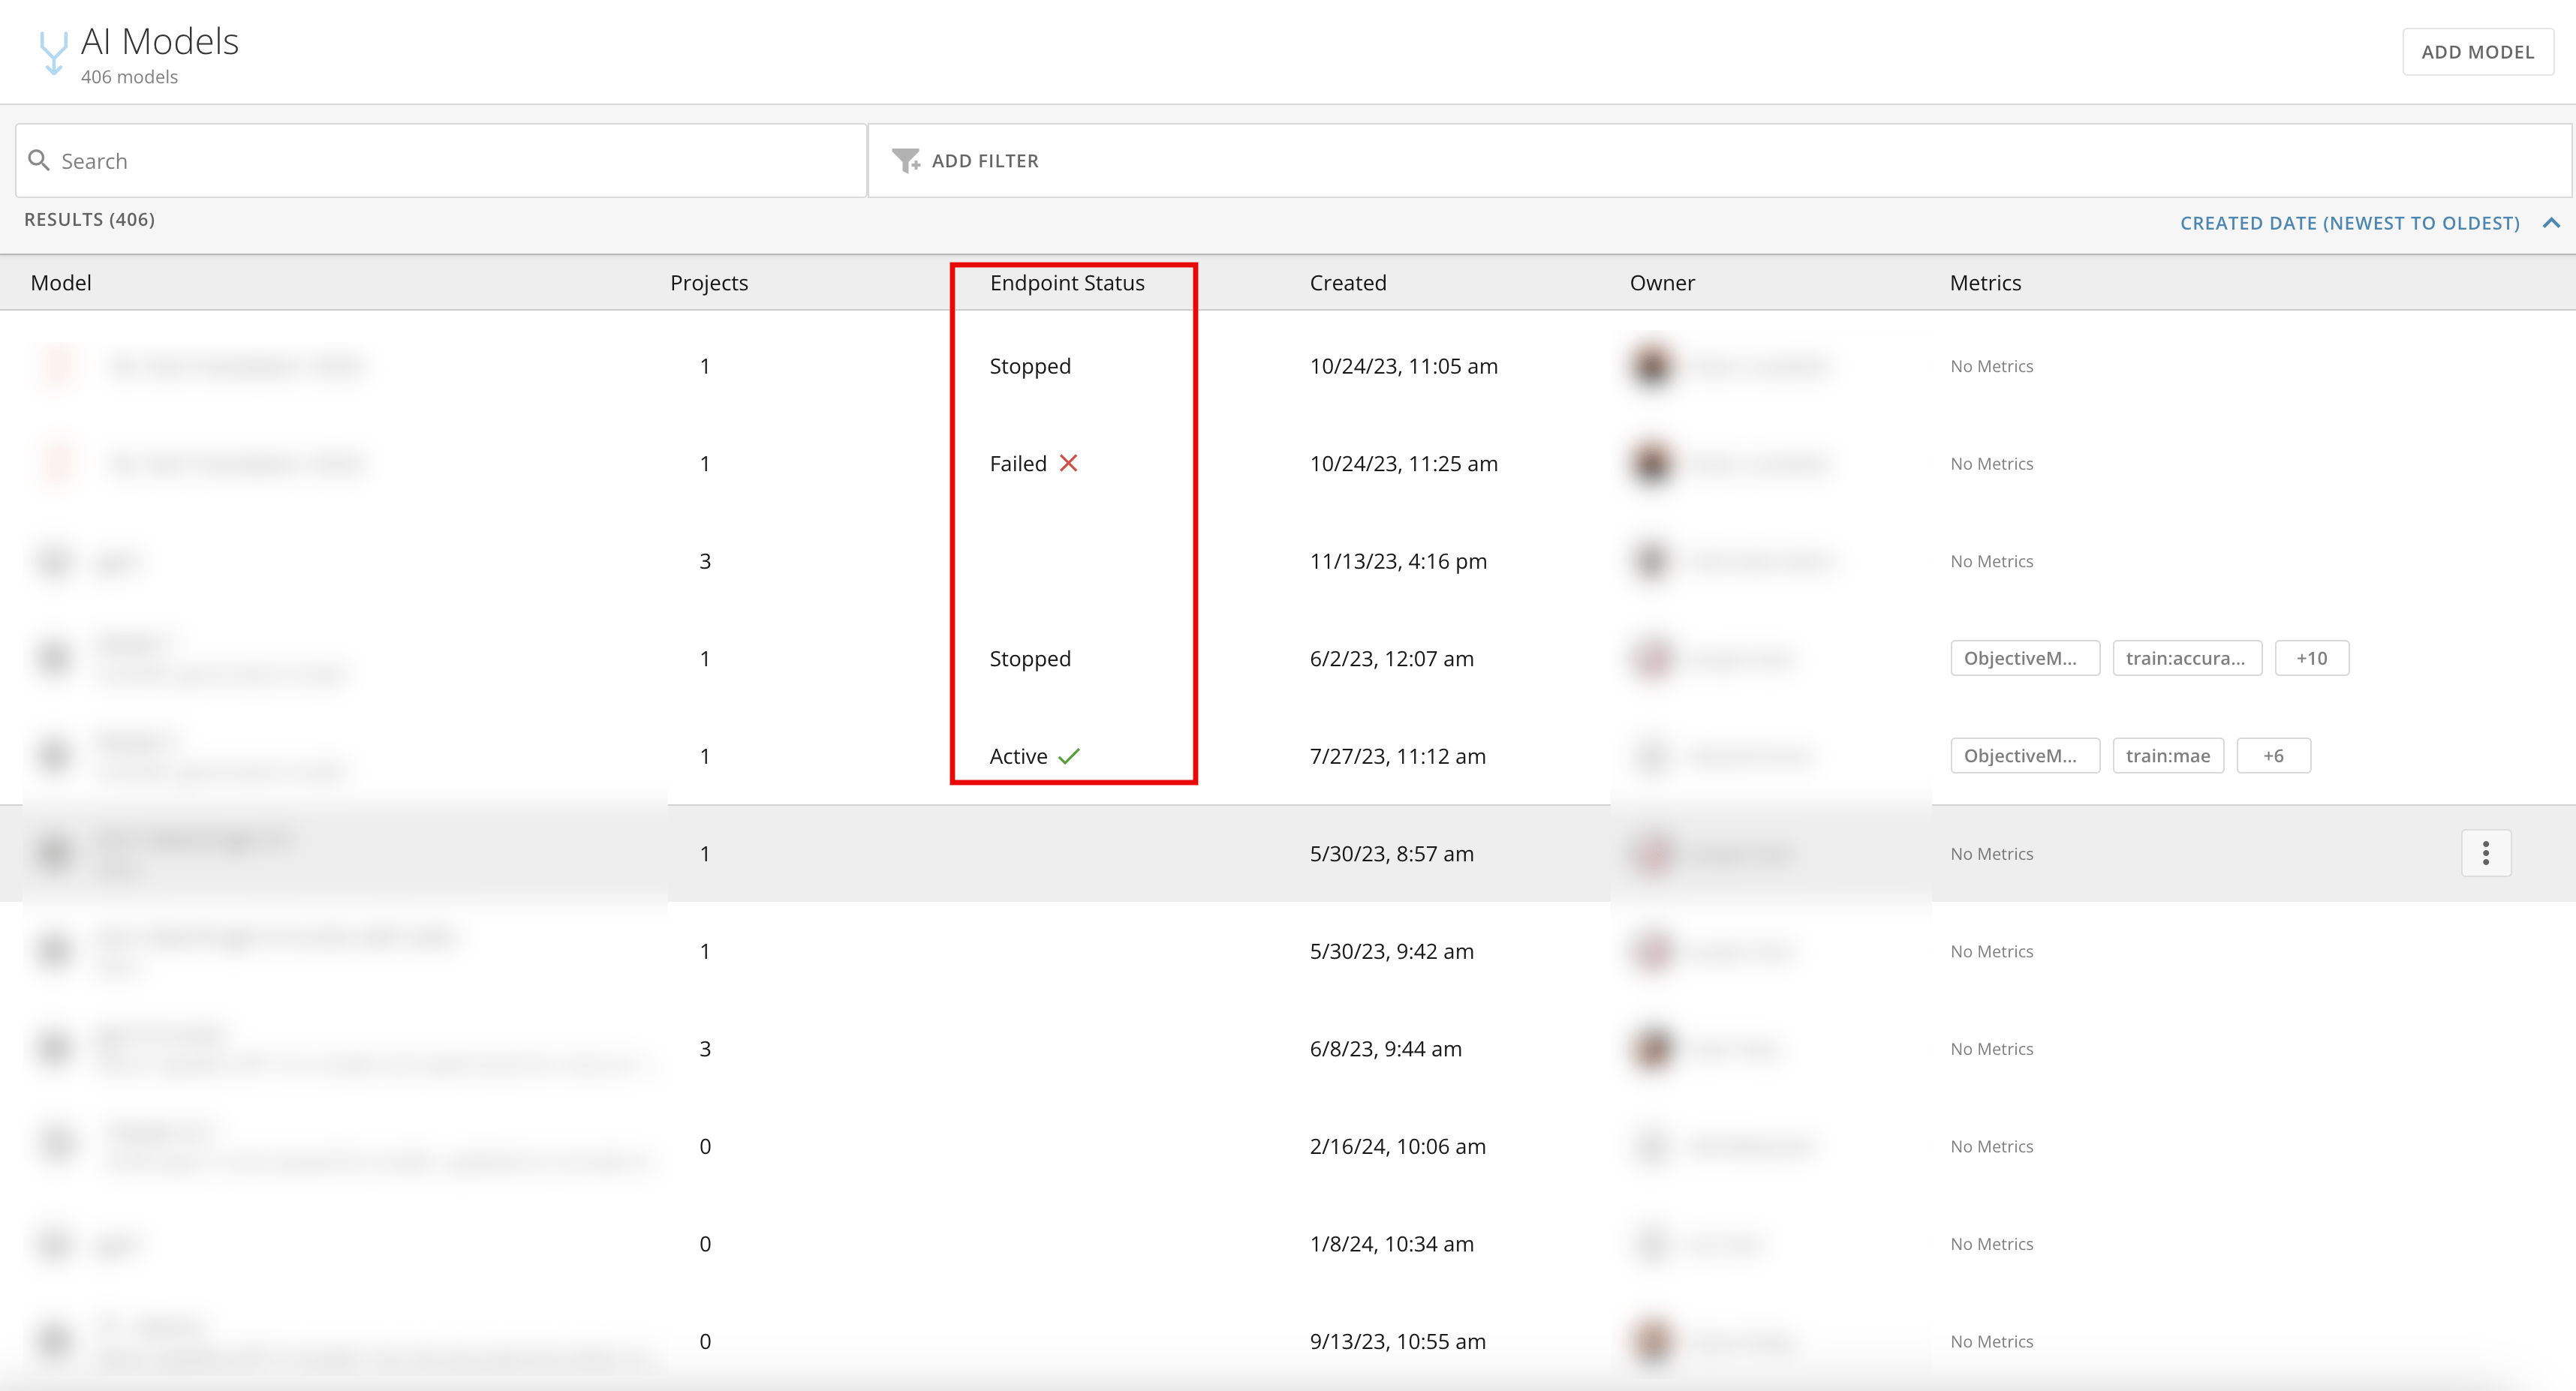Viewport: 2576px width, 1391px height.
Task: Click the Model column header
Action: point(61,283)
